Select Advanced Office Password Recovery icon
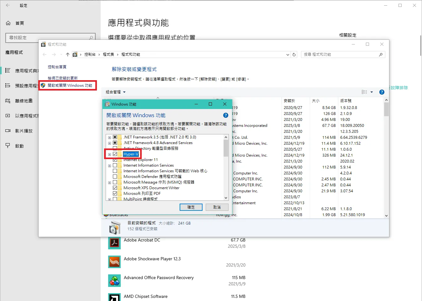 [114, 281]
